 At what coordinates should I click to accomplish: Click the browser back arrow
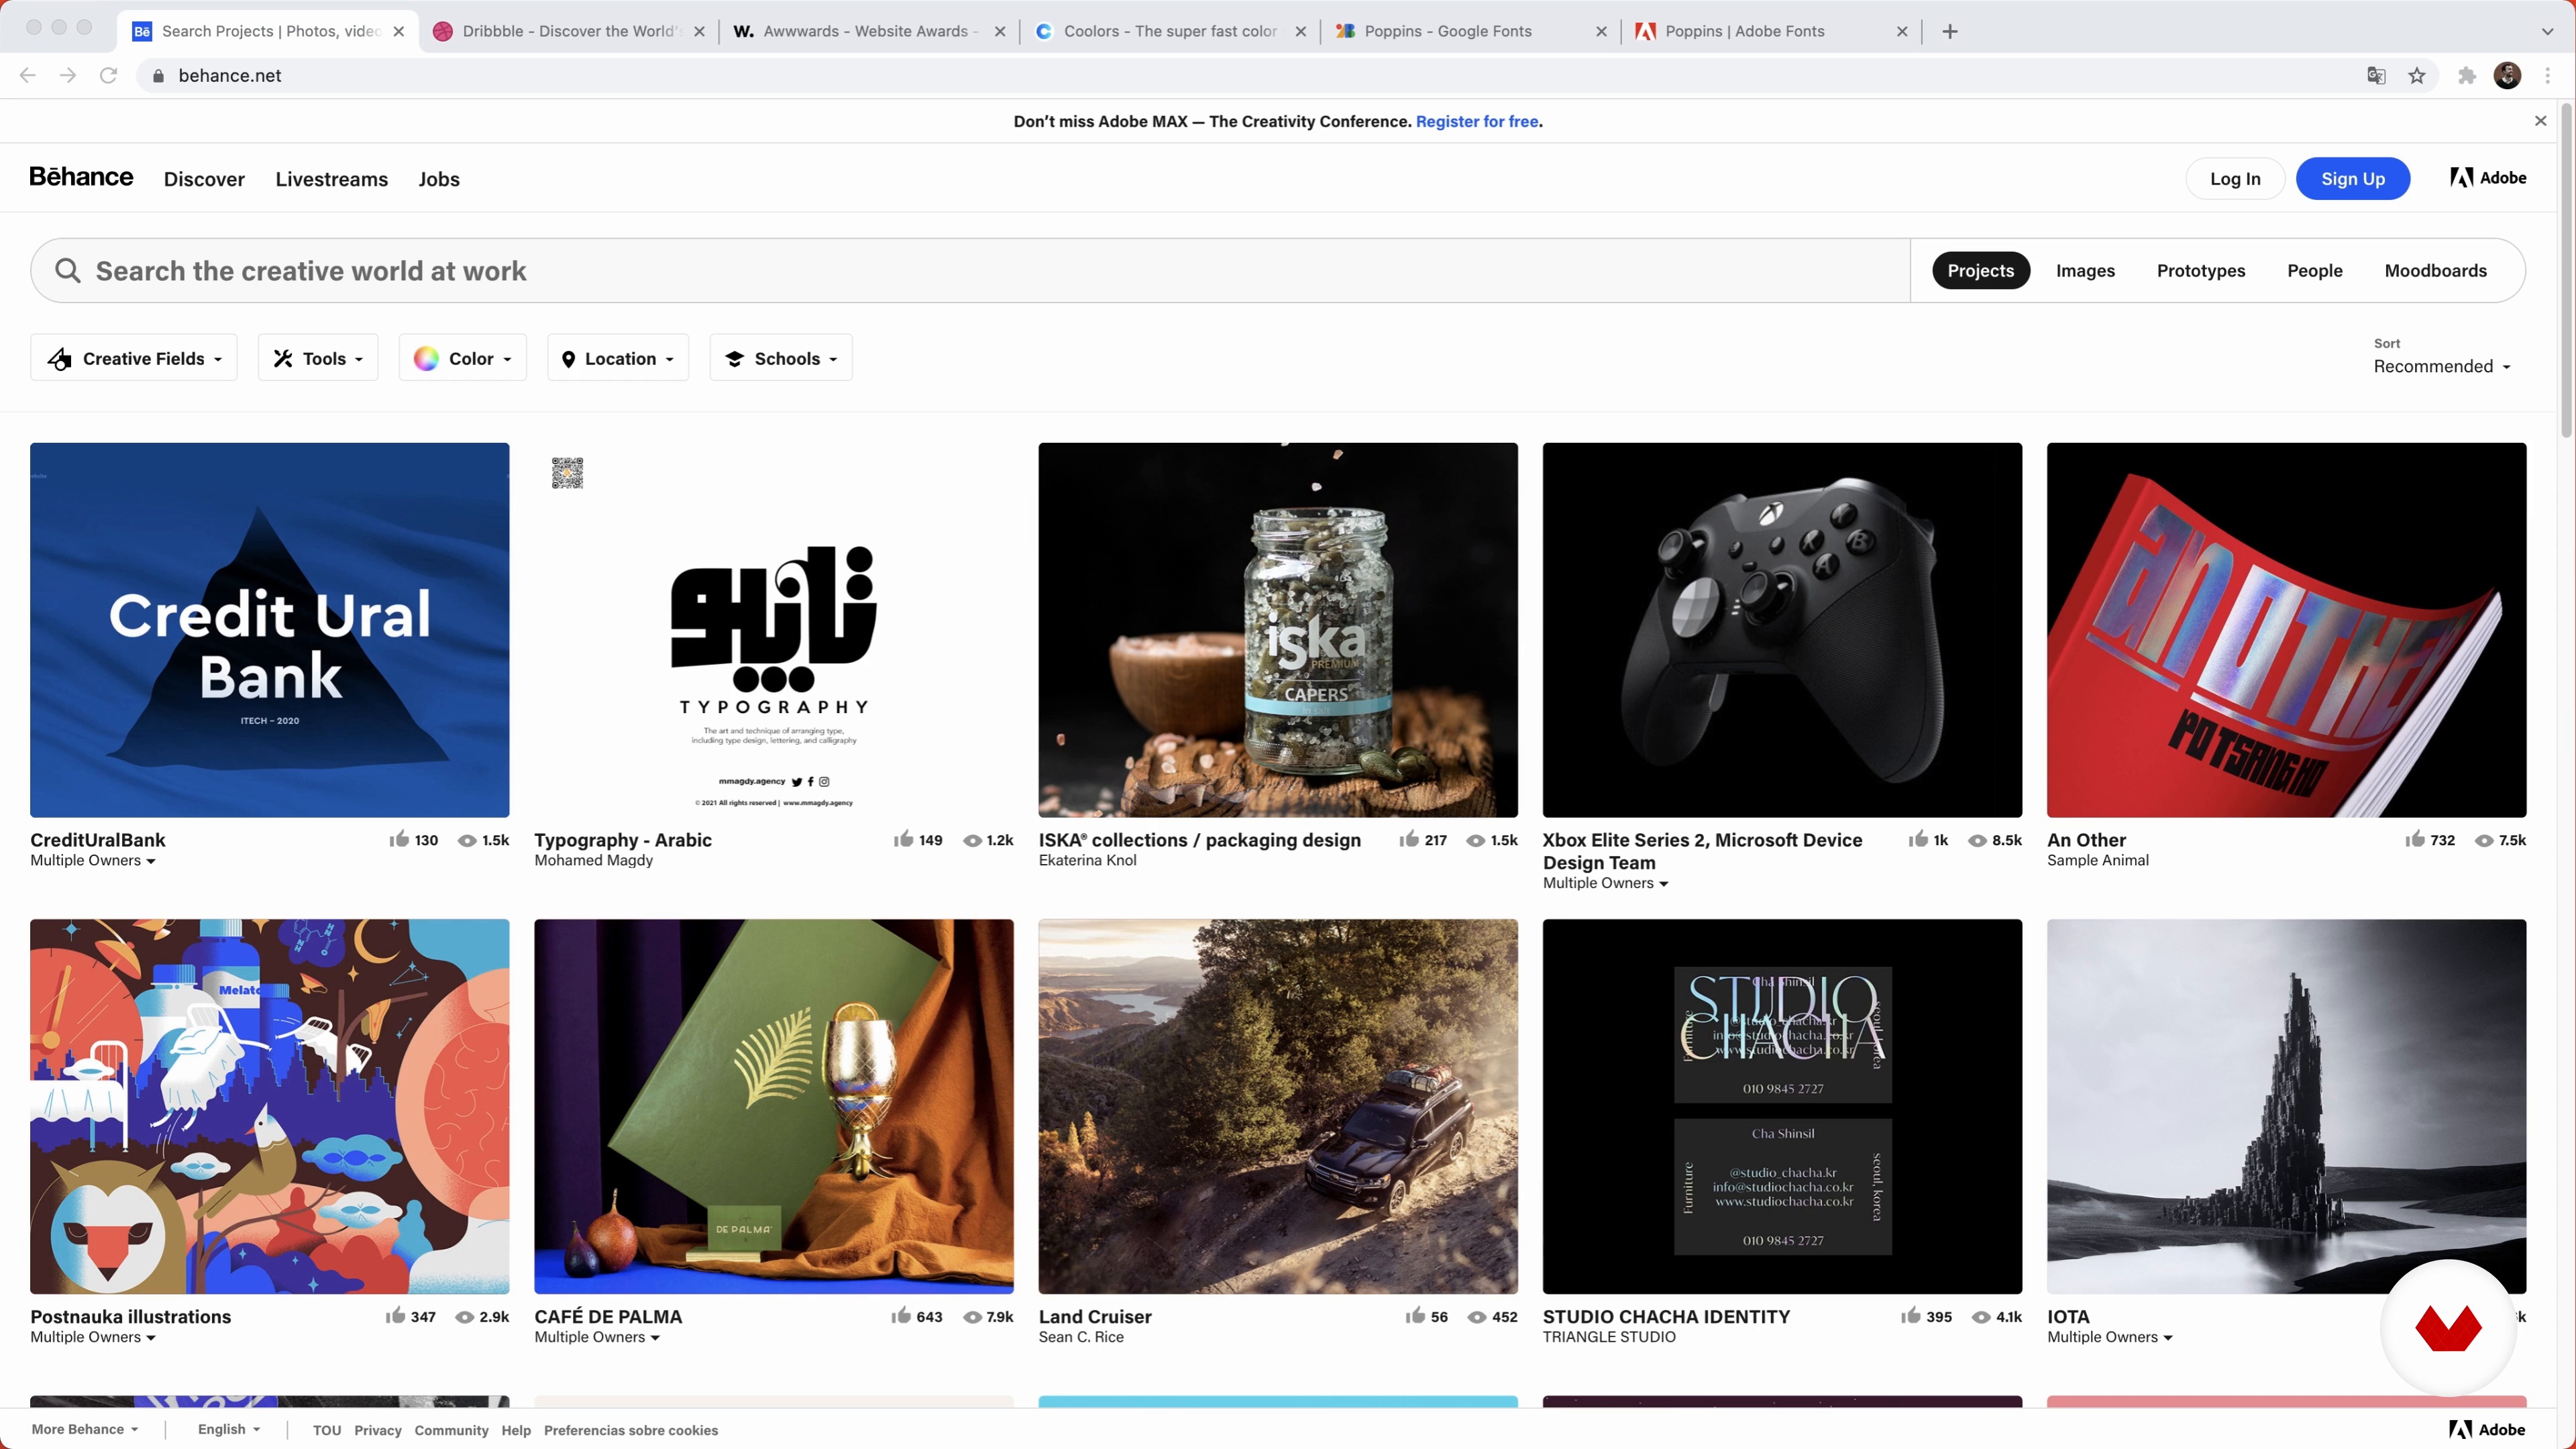click(28, 76)
